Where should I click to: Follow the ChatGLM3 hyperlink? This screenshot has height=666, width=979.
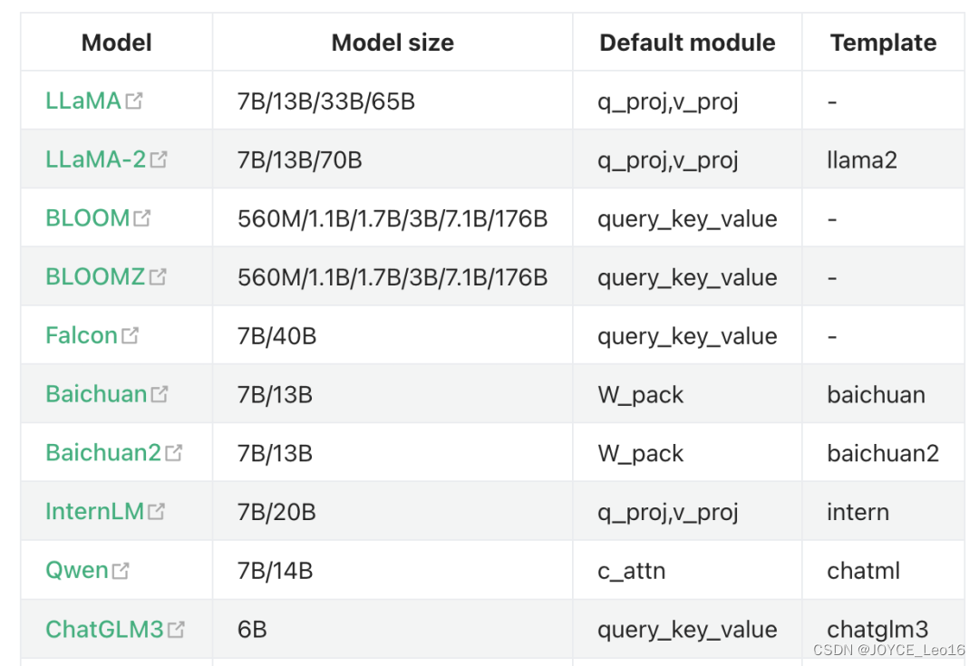104,629
